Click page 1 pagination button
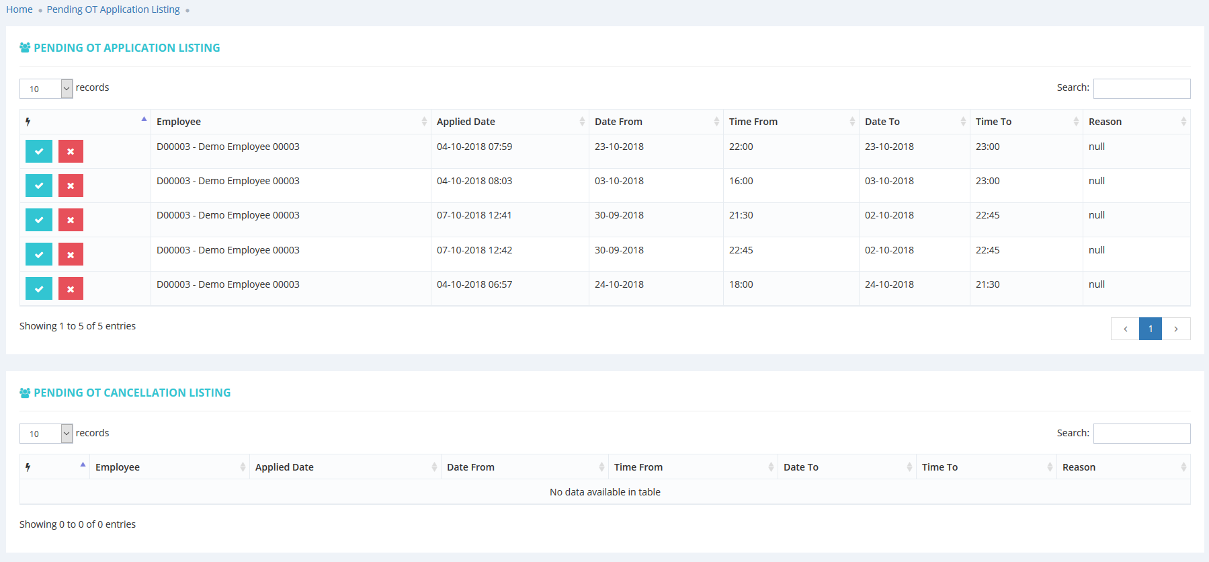Screen dimensions: 1209x562 pos(1151,329)
